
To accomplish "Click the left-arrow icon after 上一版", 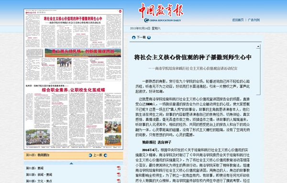I will tap(105, 155).
